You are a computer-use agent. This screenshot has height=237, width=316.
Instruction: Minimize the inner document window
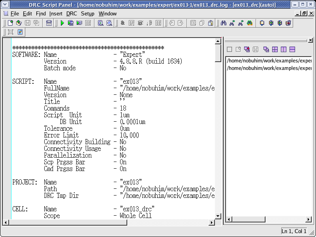point(298,13)
